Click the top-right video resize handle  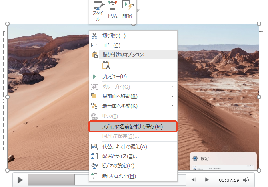pos(259,24)
